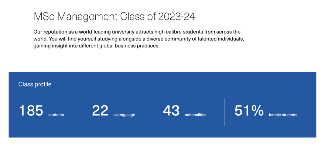The height and width of the screenshot is (149, 328).
Task: Select the 51% statistic
Action: coord(249,110)
